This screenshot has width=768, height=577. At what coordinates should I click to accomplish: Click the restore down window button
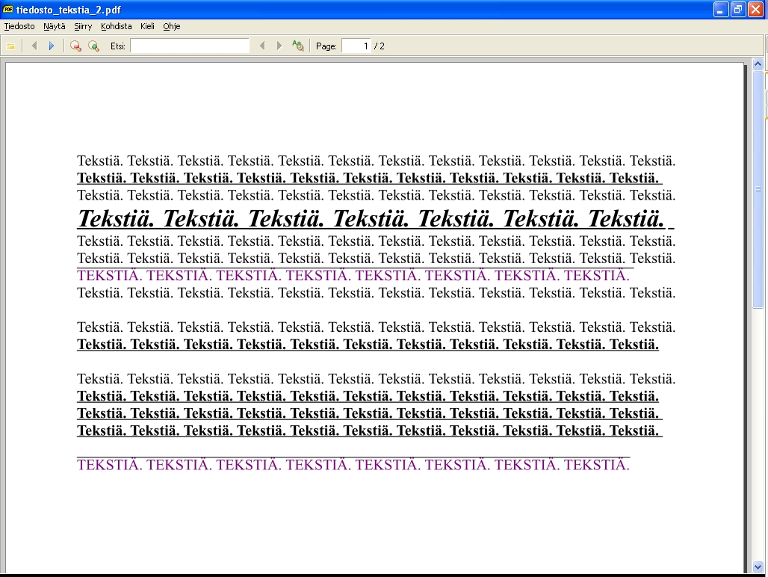coord(738,10)
